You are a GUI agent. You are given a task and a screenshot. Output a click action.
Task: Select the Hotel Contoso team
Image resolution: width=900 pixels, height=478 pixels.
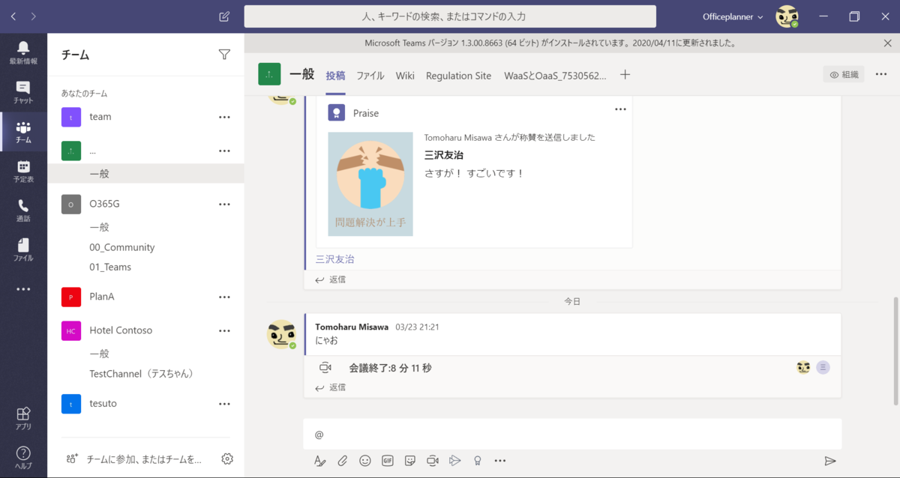121,330
